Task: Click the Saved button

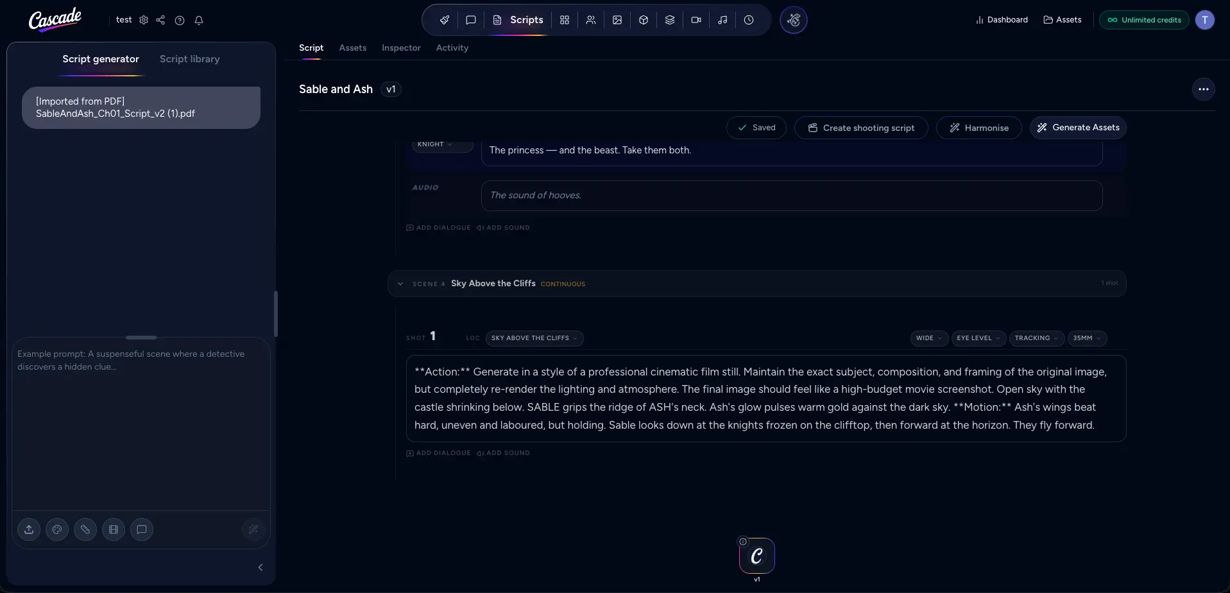Action: [756, 128]
